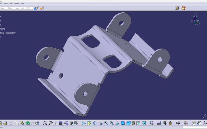Click the small axis triad at bottom-right
The width and height of the screenshot is (207, 129).
(x=204, y=116)
